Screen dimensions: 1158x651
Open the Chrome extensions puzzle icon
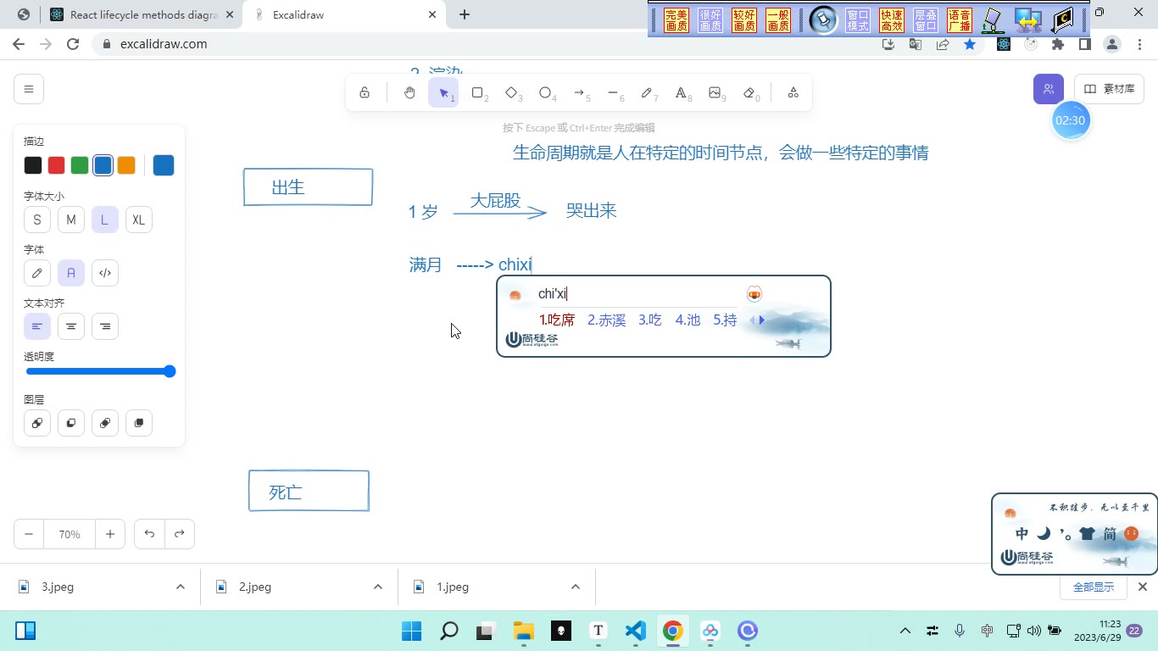point(1058,44)
